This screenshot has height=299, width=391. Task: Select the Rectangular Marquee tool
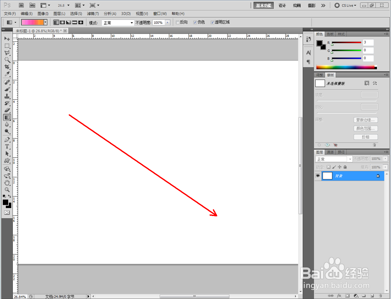pyautogui.click(x=7, y=46)
